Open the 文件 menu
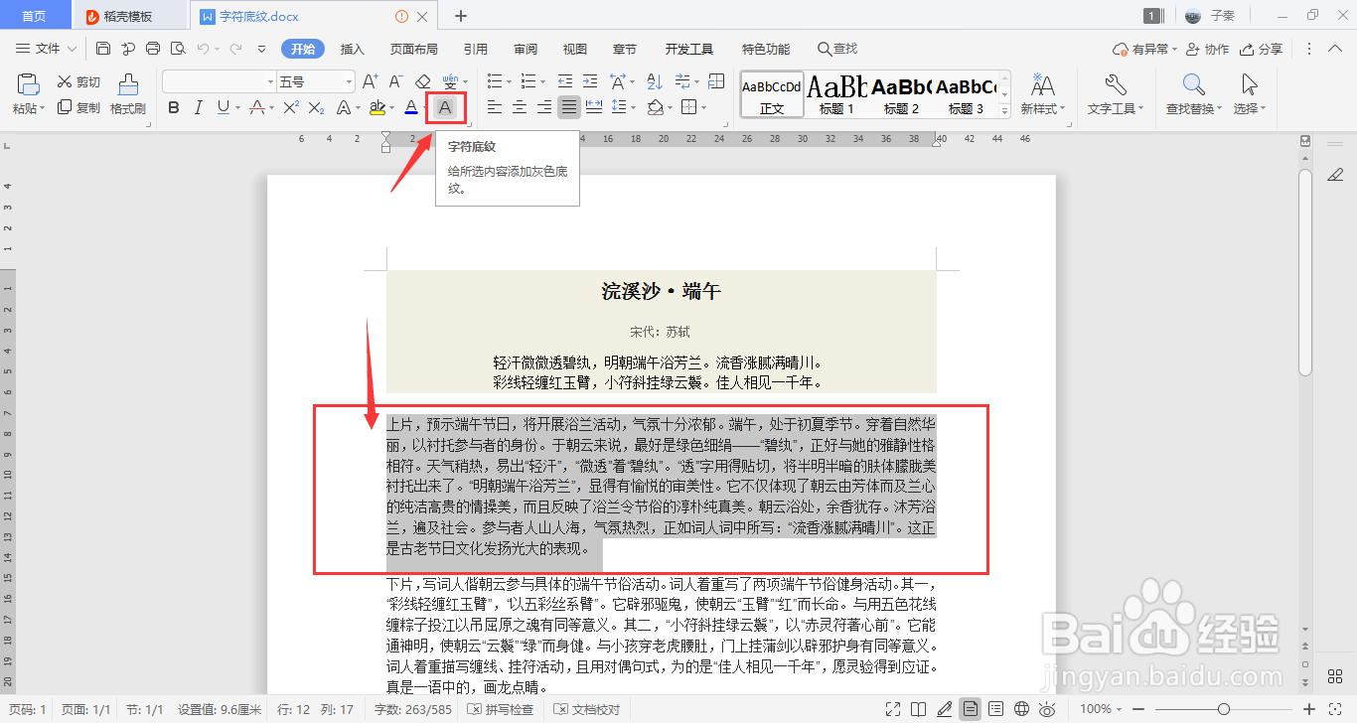This screenshot has height=723, width=1357. tap(45, 48)
